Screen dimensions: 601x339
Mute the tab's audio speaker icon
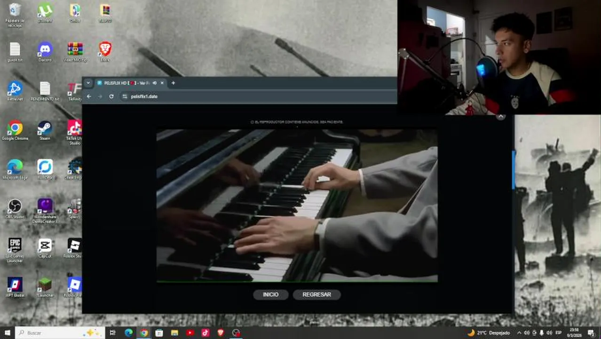(154, 83)
